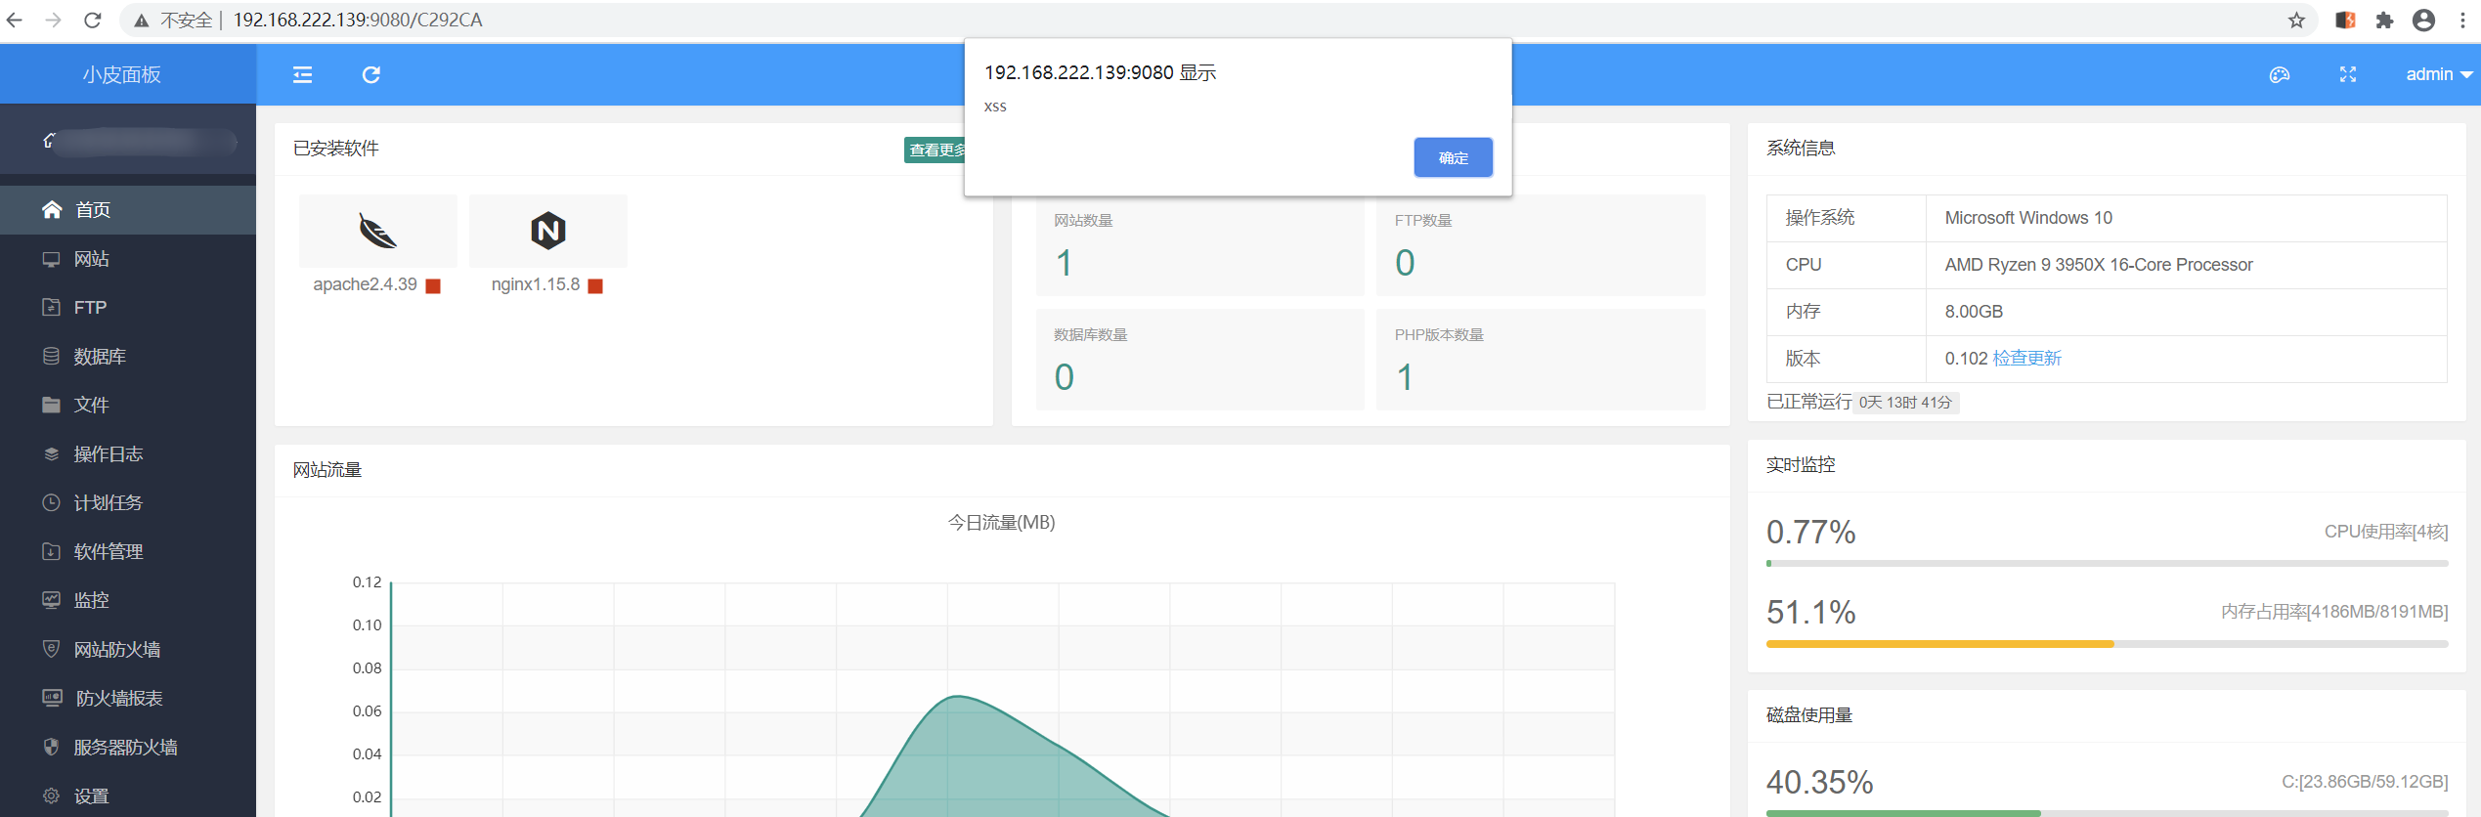The width and height of the screenshot is (2481, 817).
Task: Click the nginx N logo icon
Action: pyautogui.click(x=548, y=231)
